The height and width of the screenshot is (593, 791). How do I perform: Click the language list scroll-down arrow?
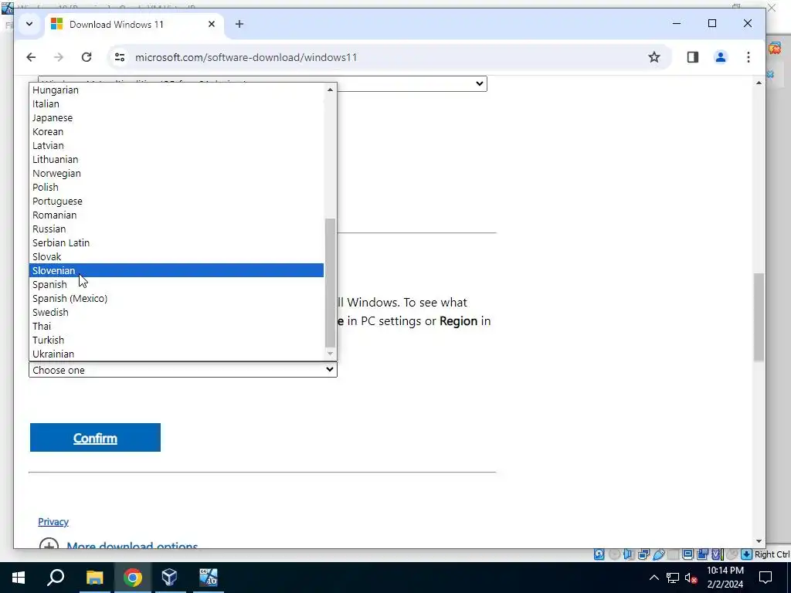tap(330, 354)
